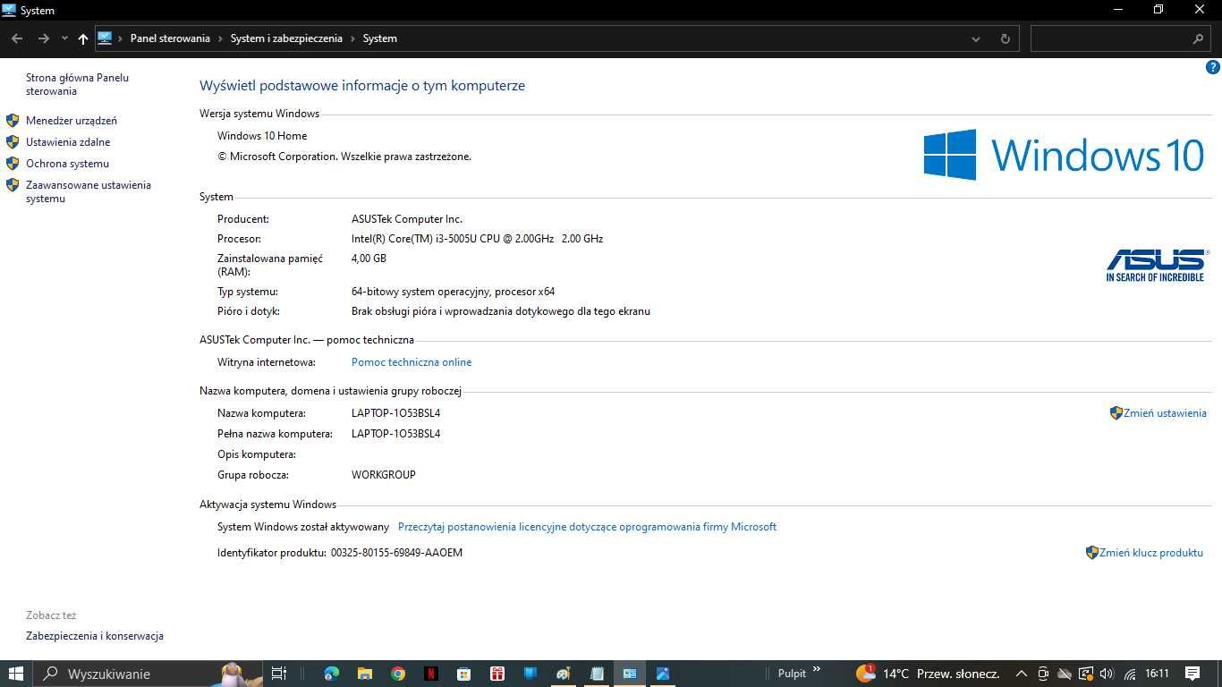
Task: Click the Windows 10 Home text
Action: pyautogui.click(x=262, y=136)
